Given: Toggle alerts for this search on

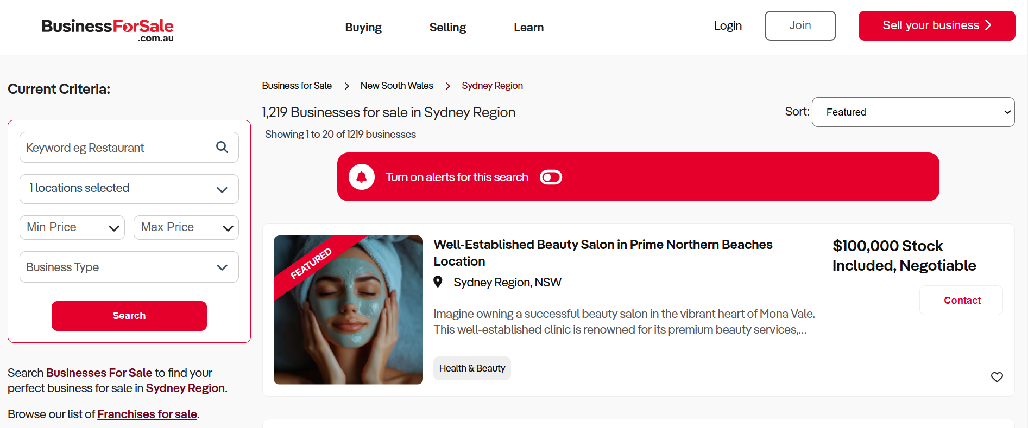Looking at the screenshot, I should pyautogui.click(x=551, y=177).
